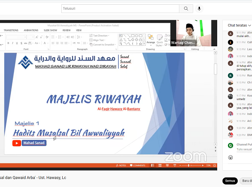The image size is (252, 187).
Task: Select the Rectangle shape in shapes gallery
Action: [133, 36]
